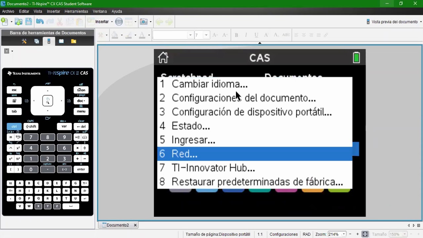
Task: Click the calculator's touchpad center click key
Action: (x=48, y=100)
